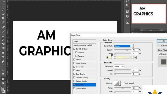Enable the Inner Shadow checkbox
Screen dimensions: 167x94
[74, 63]
